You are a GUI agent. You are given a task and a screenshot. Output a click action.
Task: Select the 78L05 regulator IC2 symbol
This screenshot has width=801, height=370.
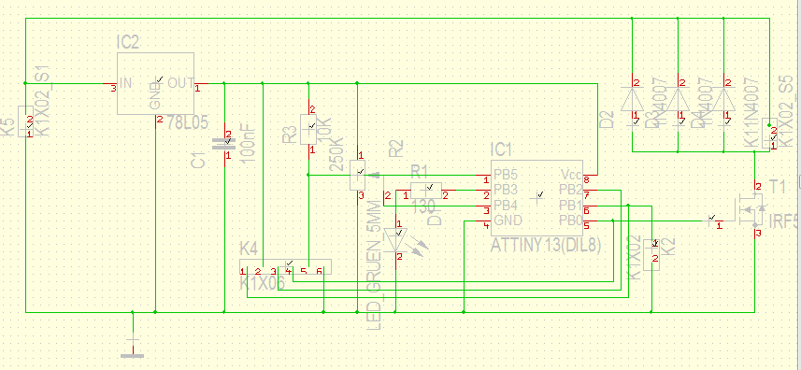156,83
